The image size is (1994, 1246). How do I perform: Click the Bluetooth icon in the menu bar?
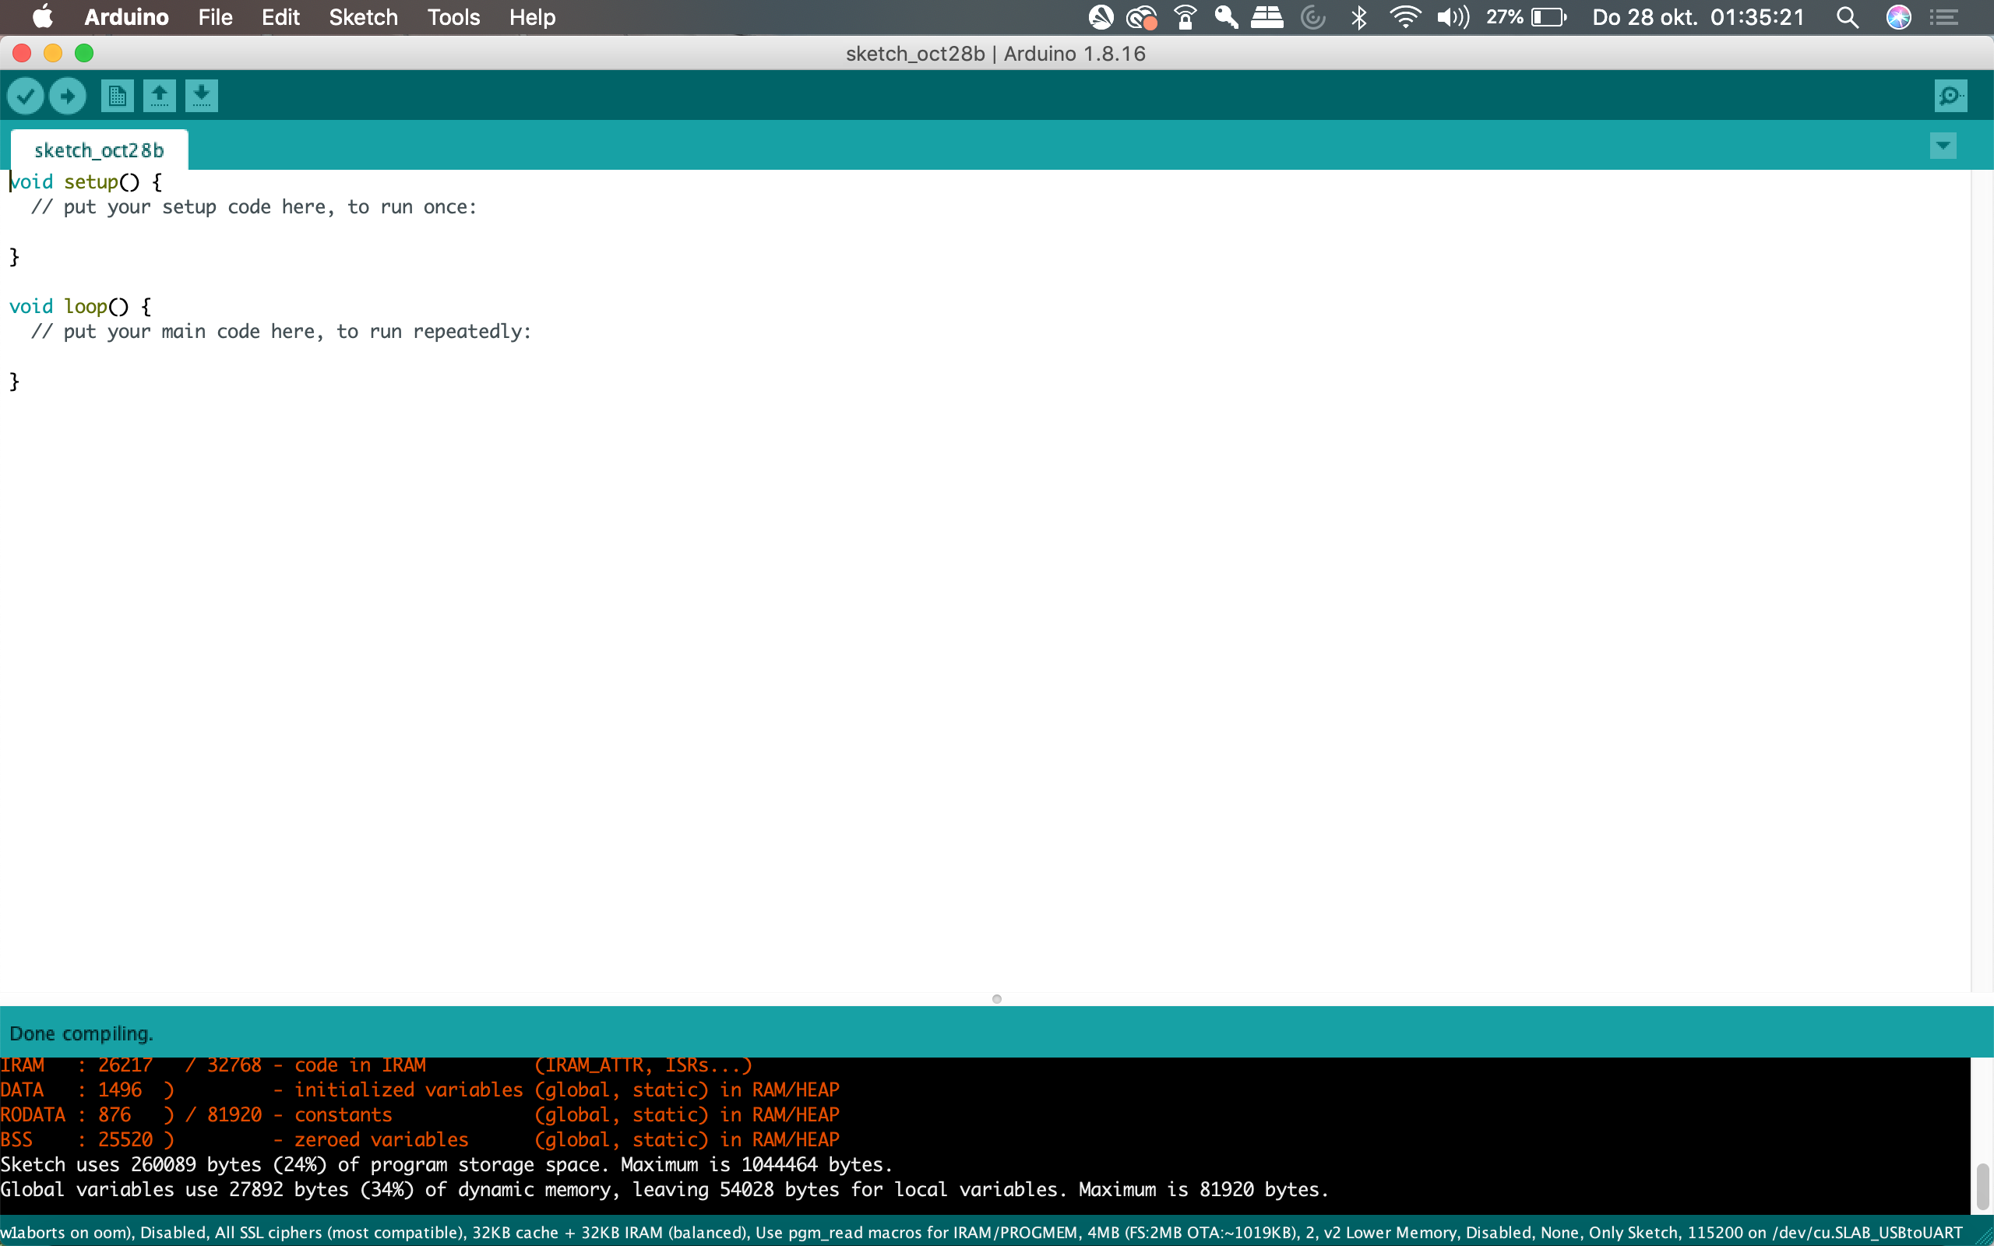click(1359, 17)
